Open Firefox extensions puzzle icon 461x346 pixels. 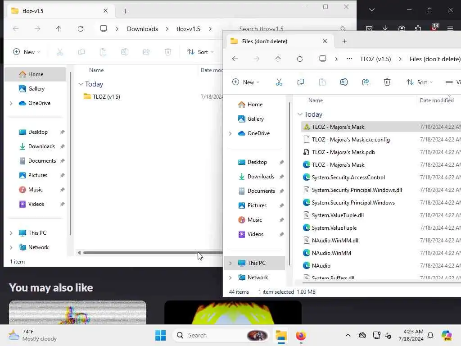click(x=418, y=28)
